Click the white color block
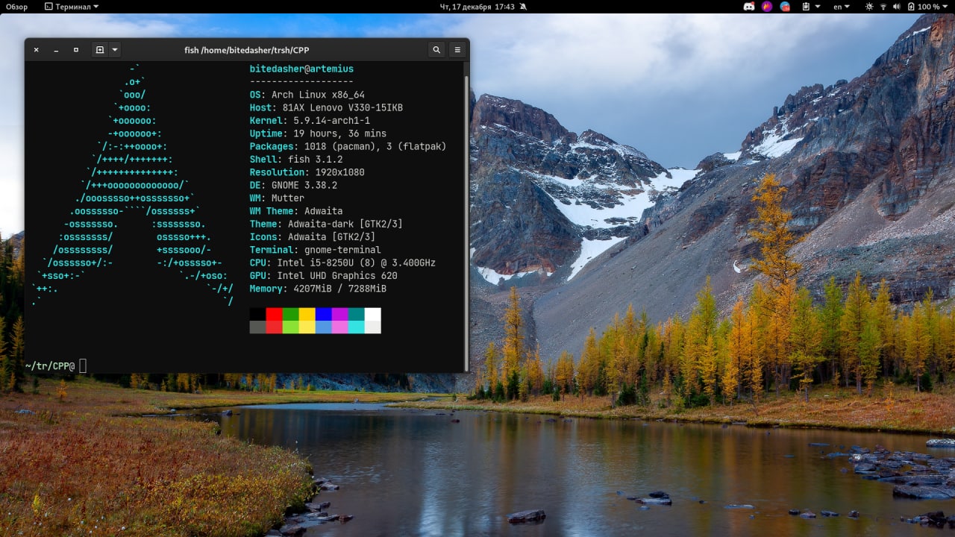 tap(372, 314)
